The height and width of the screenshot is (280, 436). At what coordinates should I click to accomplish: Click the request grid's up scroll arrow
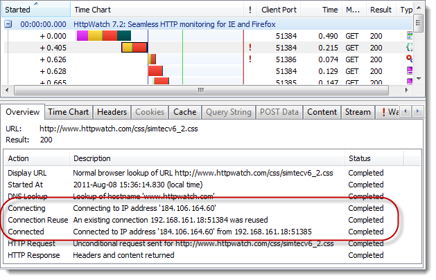(419, 8)
